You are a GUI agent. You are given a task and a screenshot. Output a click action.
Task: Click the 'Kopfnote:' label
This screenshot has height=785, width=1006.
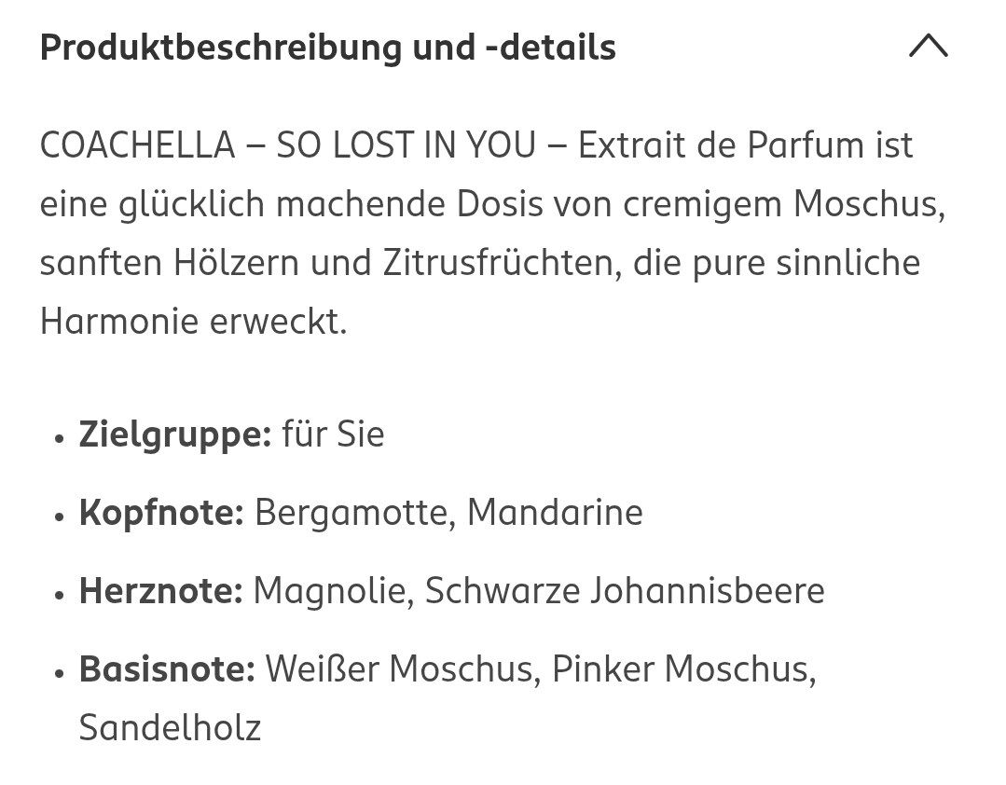[161, 513]
